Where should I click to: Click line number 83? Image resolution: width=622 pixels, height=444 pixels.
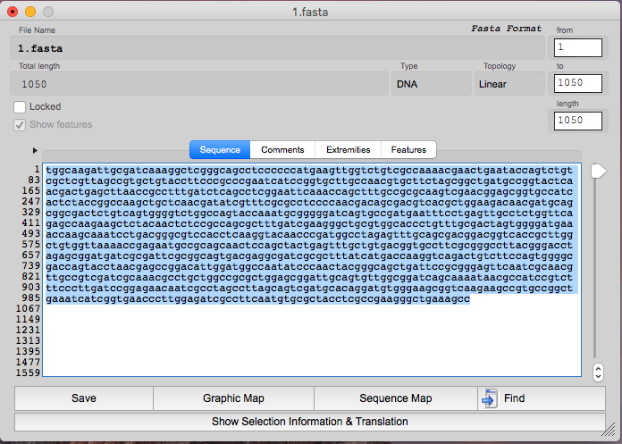point(34,180)
